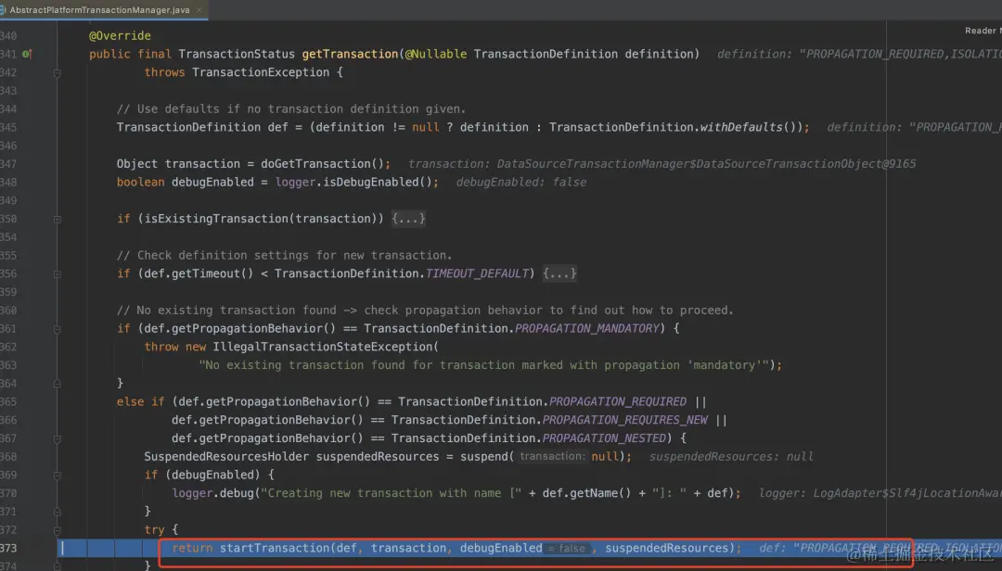Click the PROPAGATION_NESTED constant
Screen dimensions: 1002x571
(x=604, y=438)
